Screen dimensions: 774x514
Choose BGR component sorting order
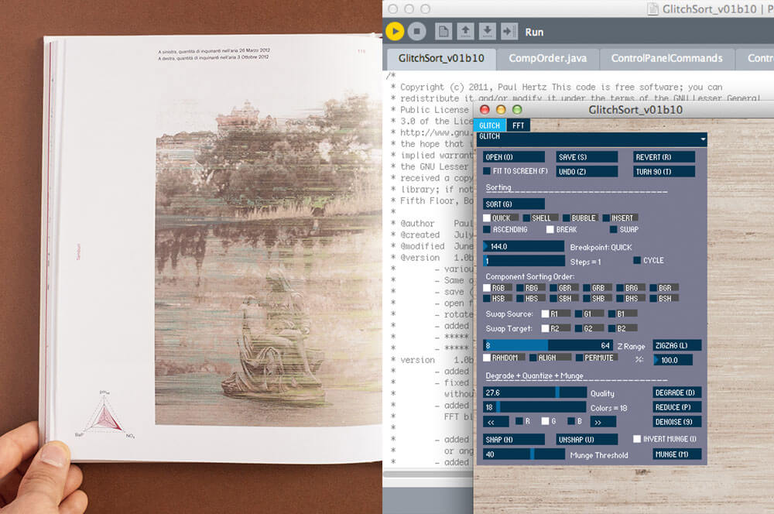click(653, 288)
